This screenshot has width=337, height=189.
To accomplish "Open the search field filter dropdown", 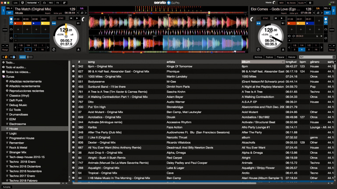I will tap(302, 57).
